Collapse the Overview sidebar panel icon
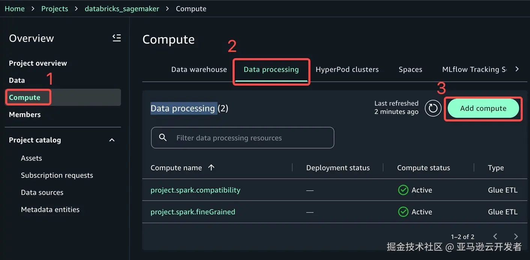 coord(117,38)
